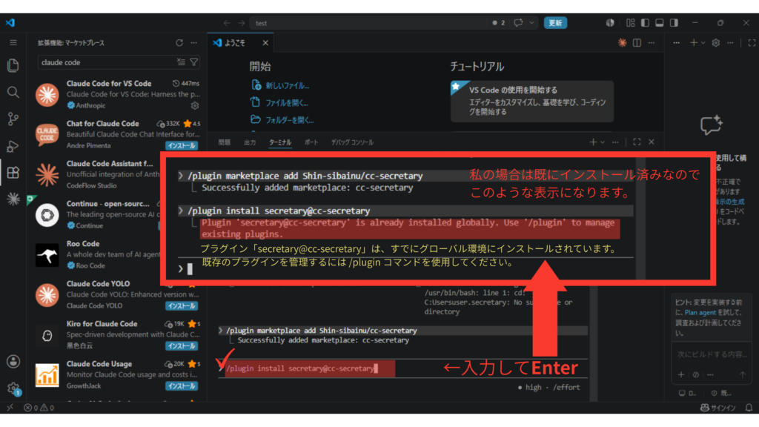Open terminal panel more actions
The width and height of the screenshot is (759, 427).
615,142
